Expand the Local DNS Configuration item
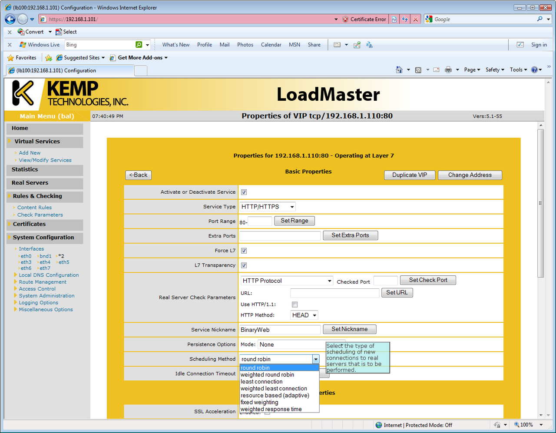The image size is (556, 433). [49, 275]
